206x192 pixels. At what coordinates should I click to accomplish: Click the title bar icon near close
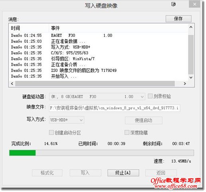(173, 4)
